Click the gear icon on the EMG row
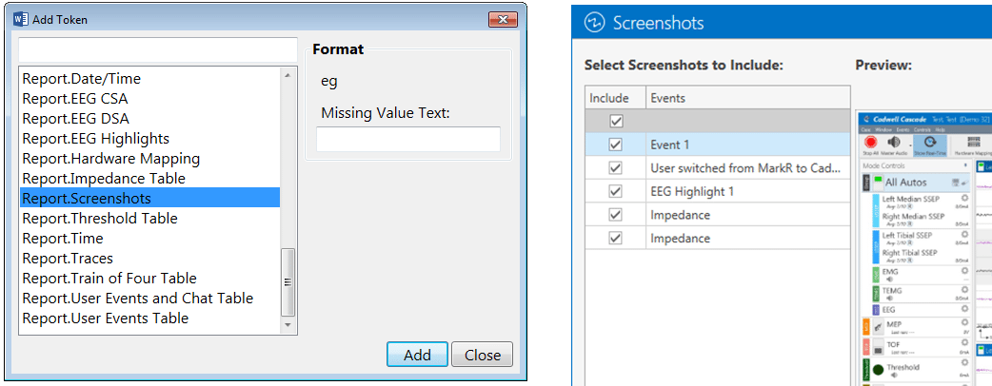Viewport: 992px width, 386px height. (964, 272)
